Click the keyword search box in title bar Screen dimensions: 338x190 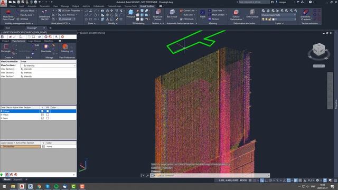[254, 2]
